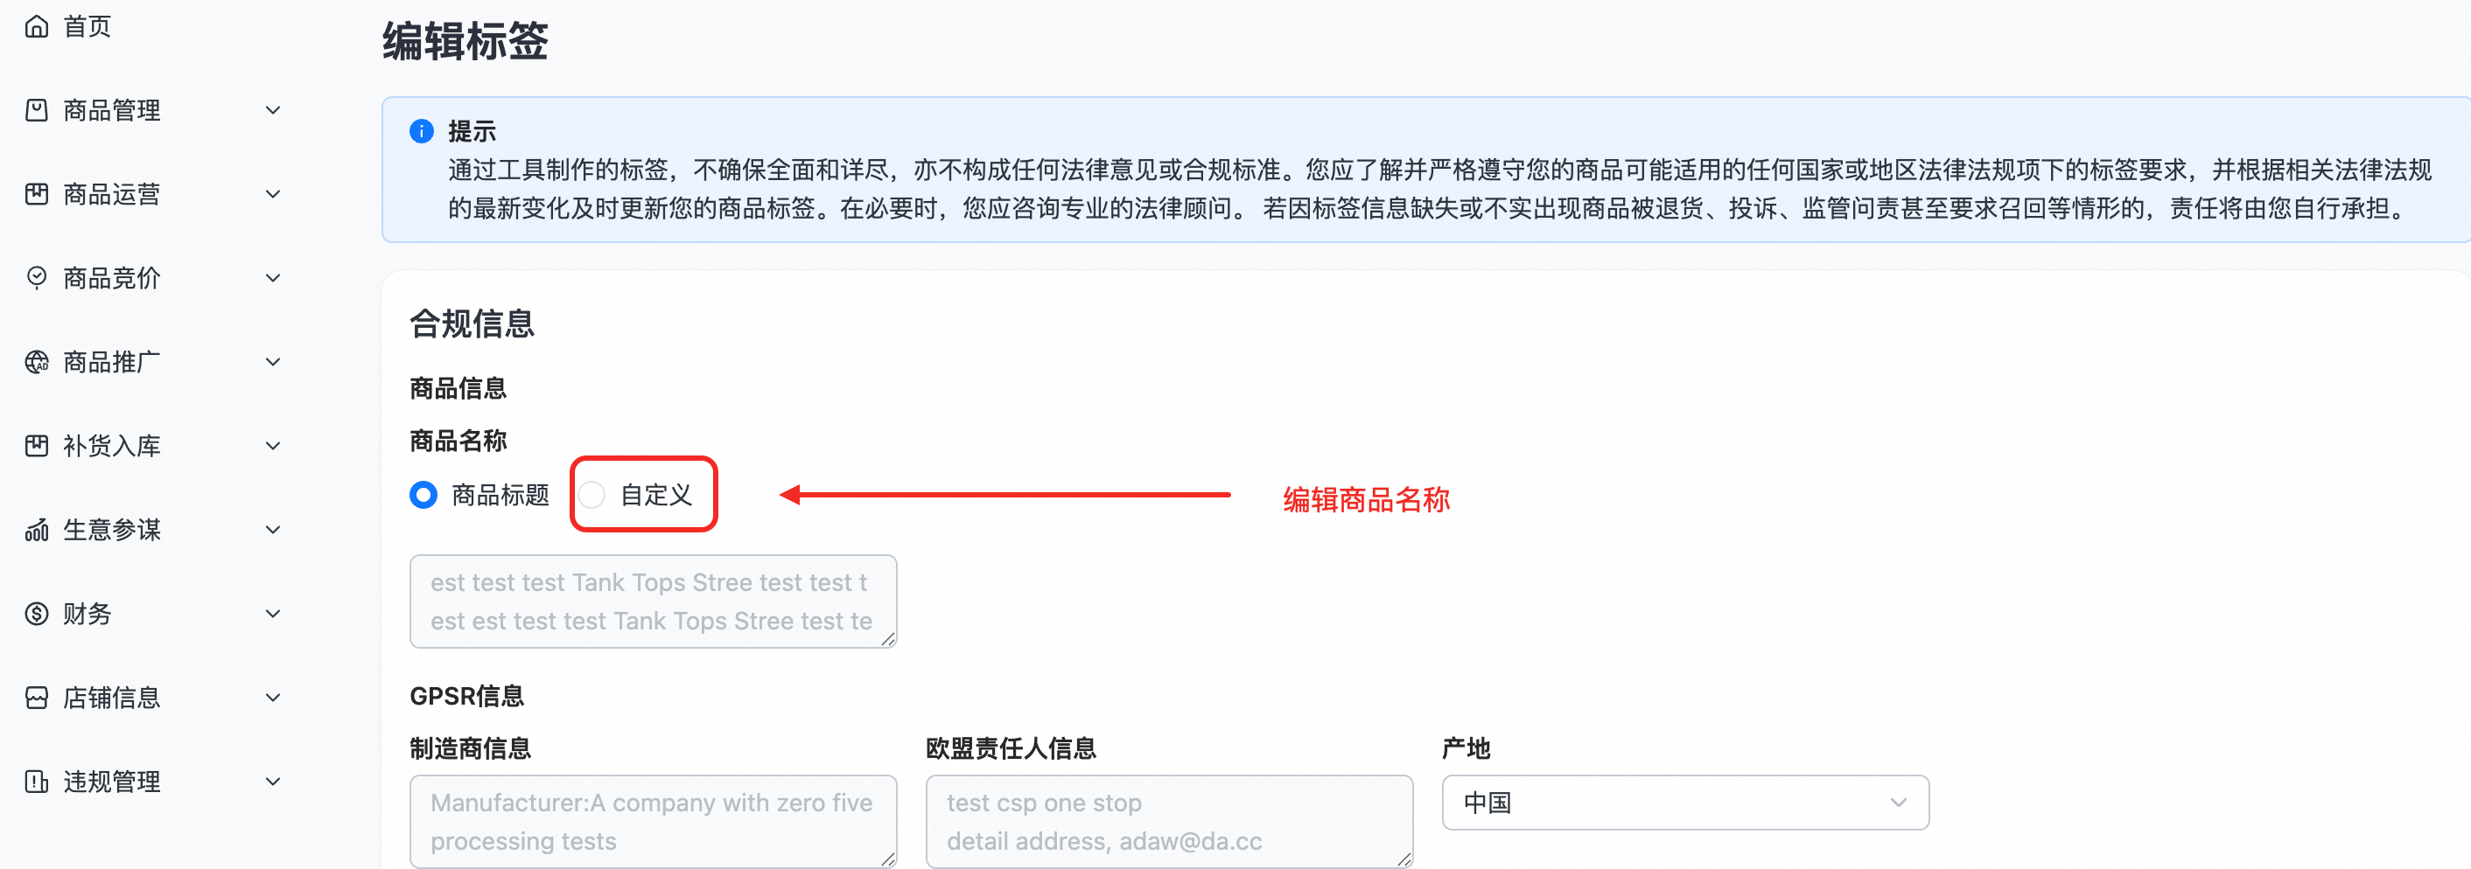Click the 生意参谋 chart icon
The height and width of the screenshot is (869, 2471).
point(37,530)
